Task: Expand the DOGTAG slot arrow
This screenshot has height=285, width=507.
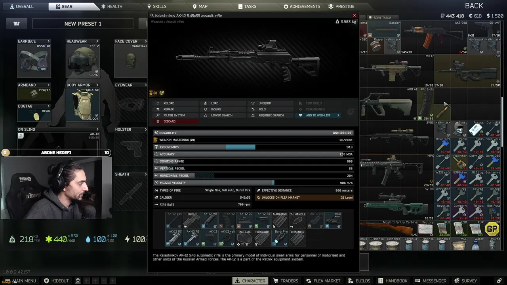Action: coord(49,106)
